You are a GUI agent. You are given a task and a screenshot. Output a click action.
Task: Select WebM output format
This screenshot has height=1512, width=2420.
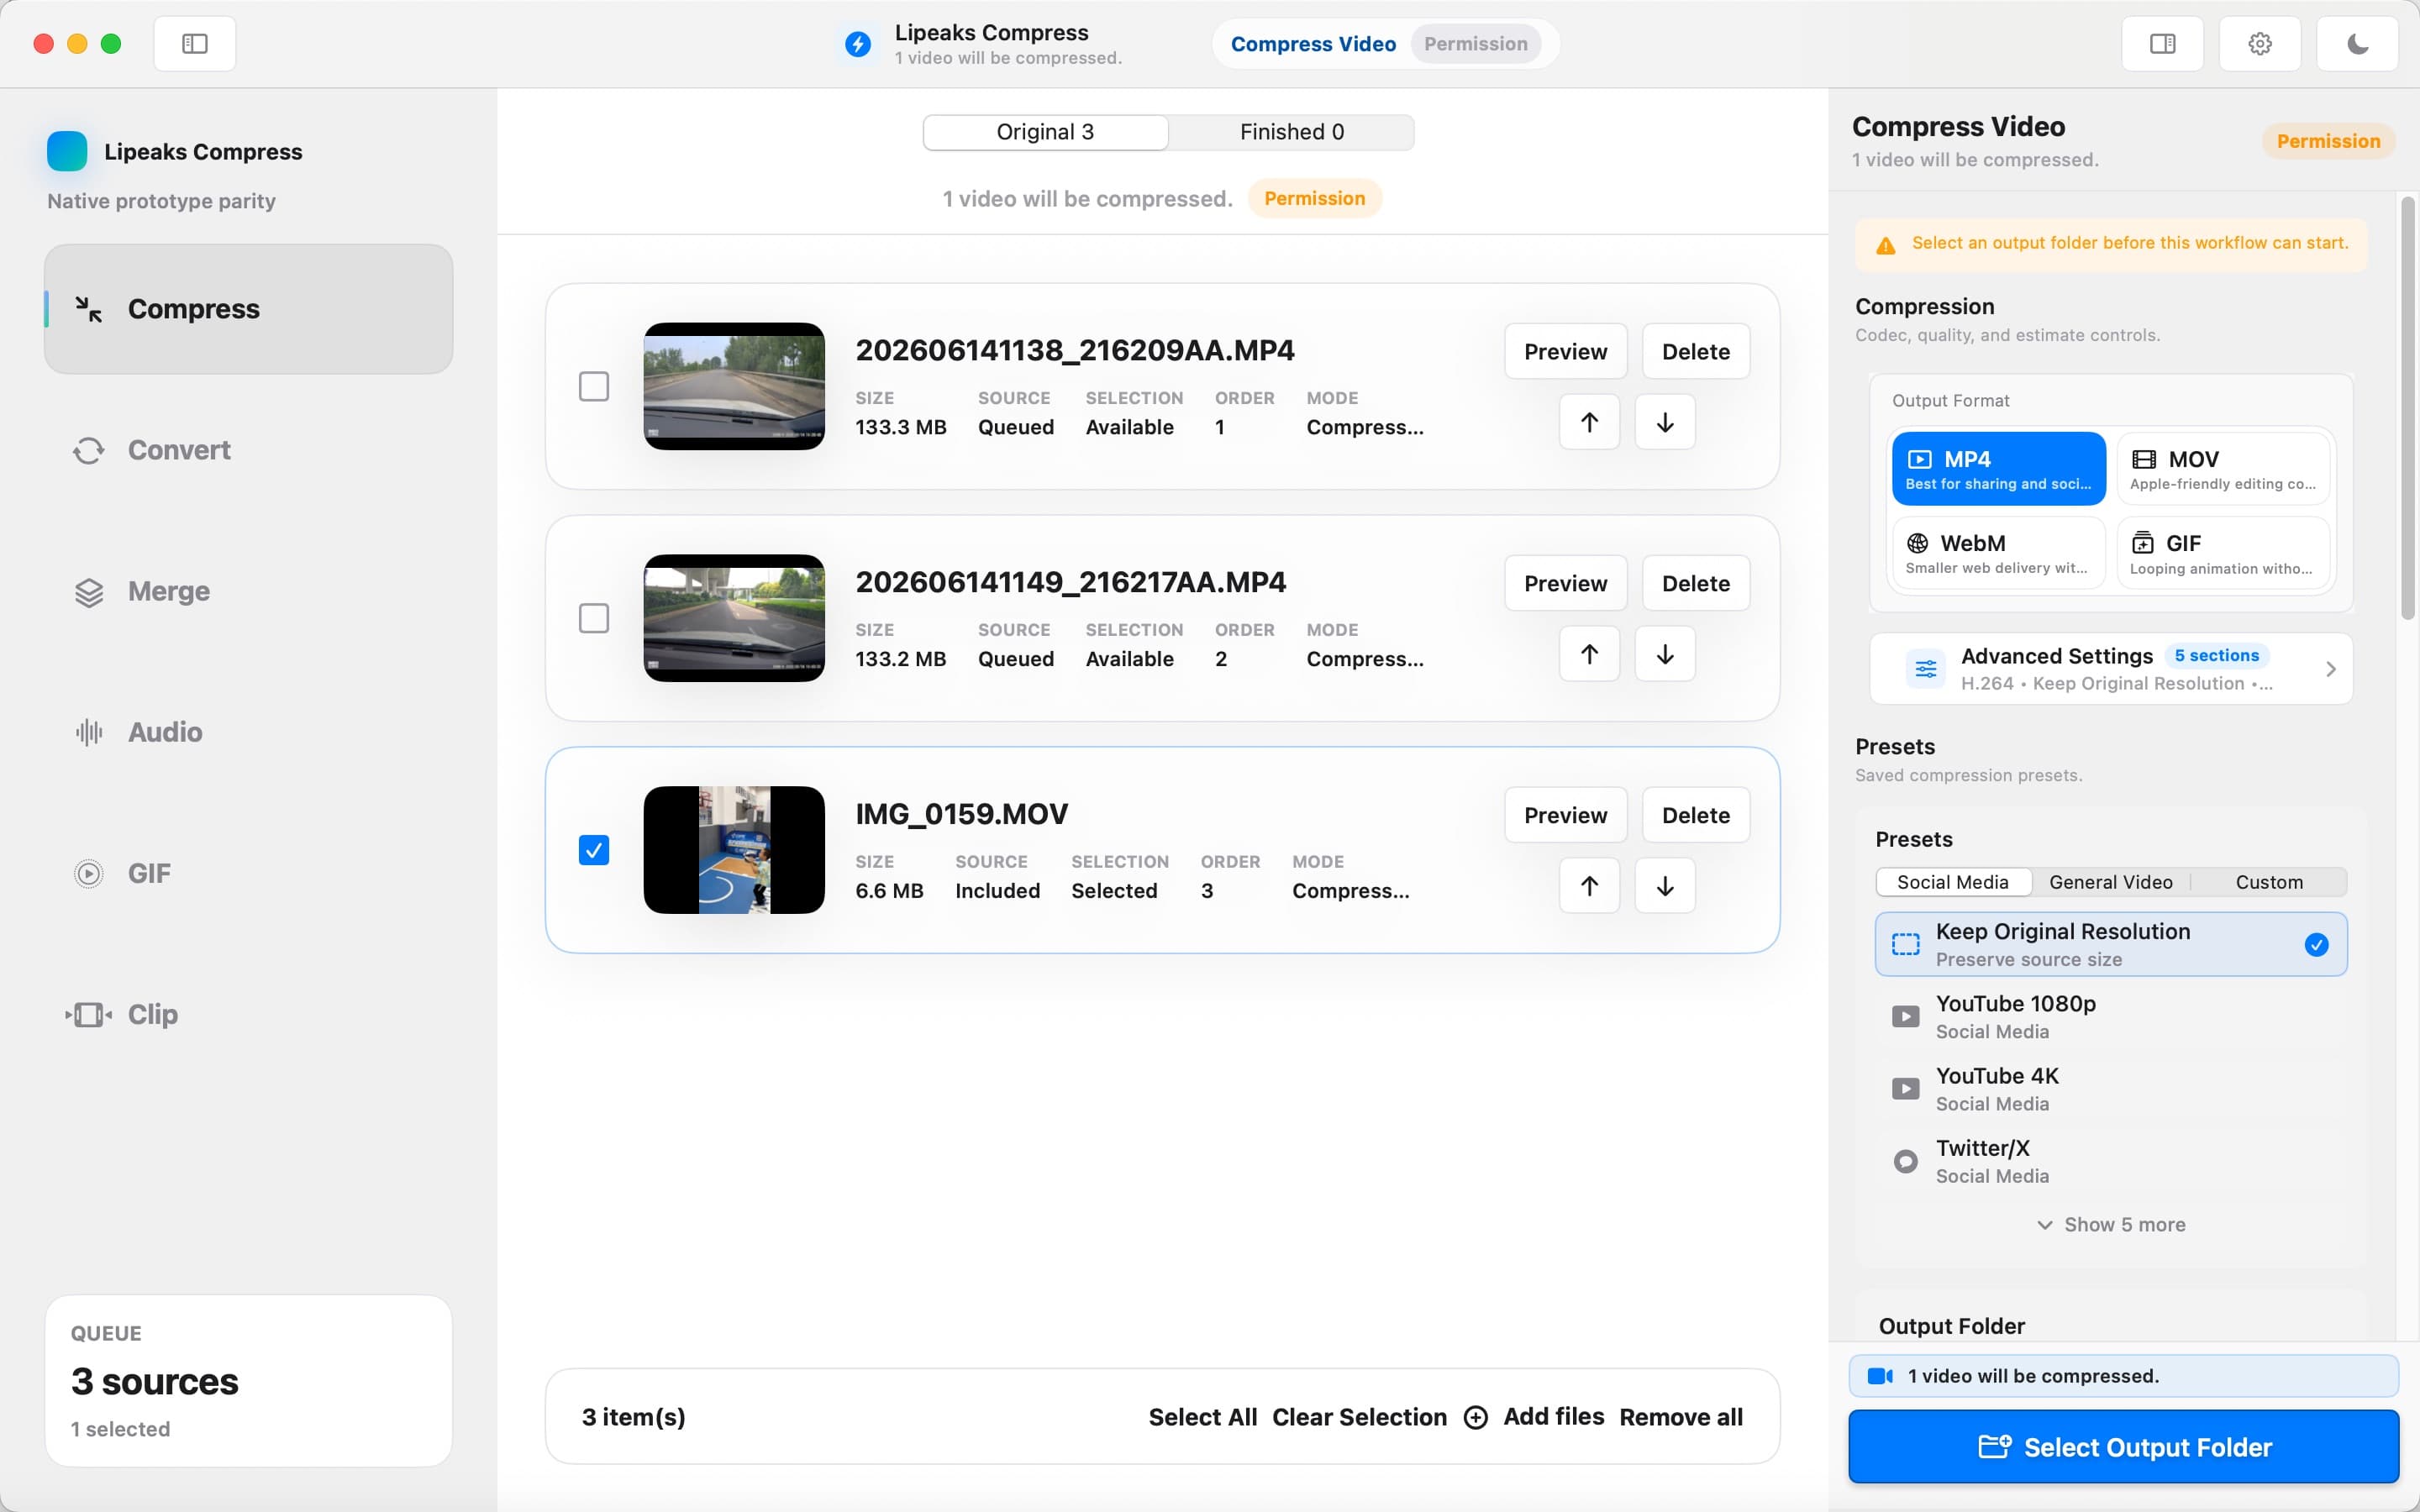pyautogui.click(x=1998, y=553)
